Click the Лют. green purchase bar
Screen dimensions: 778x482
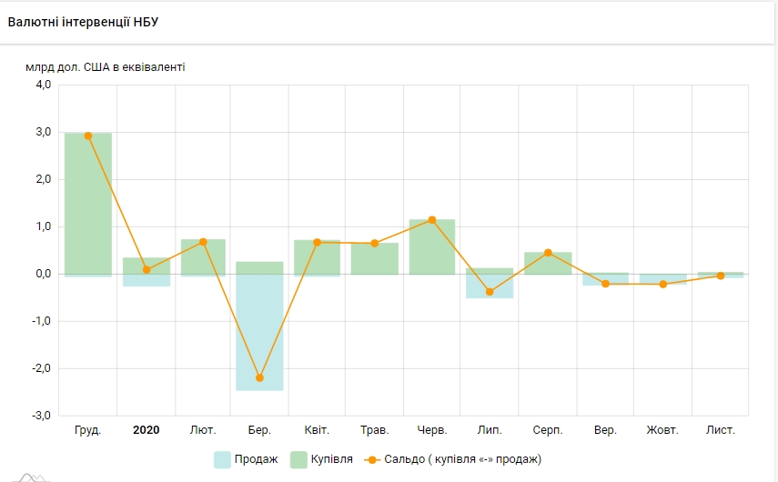(x=203, y=256)
